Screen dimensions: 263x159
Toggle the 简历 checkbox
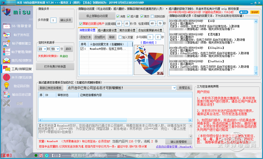142,16
